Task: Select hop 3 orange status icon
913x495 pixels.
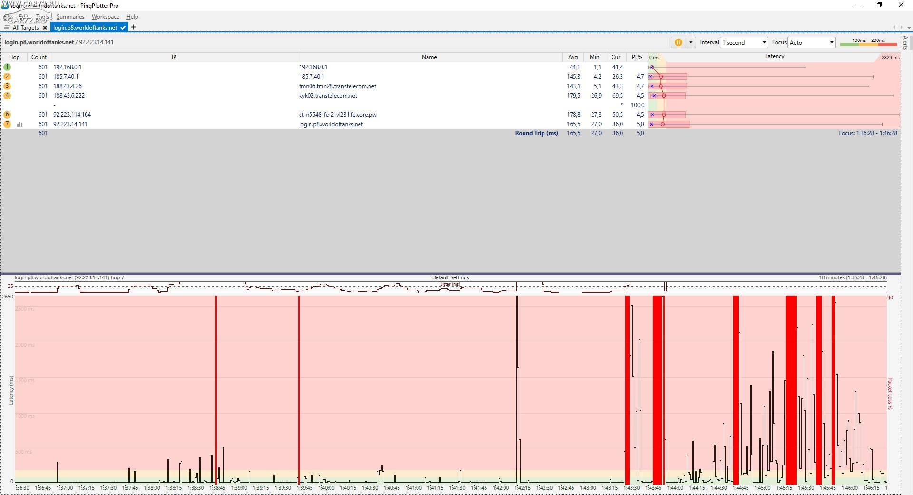Action: (x=7, y=86)
